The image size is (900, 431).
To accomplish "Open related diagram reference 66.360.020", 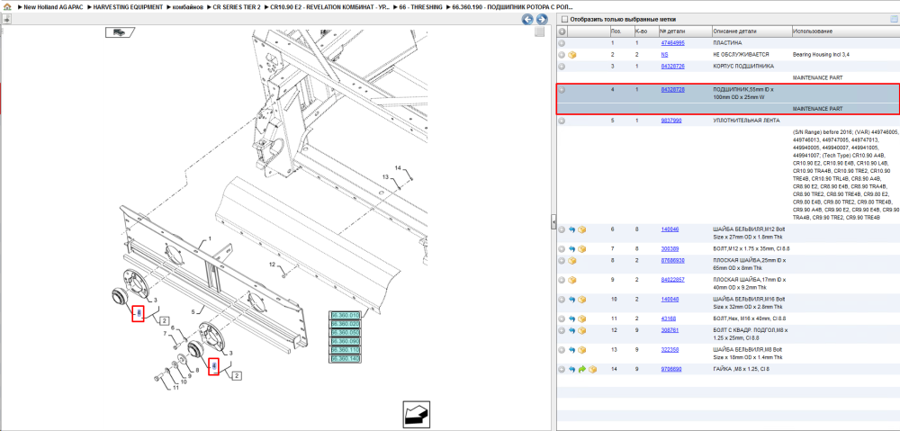I will pos(345,324).
